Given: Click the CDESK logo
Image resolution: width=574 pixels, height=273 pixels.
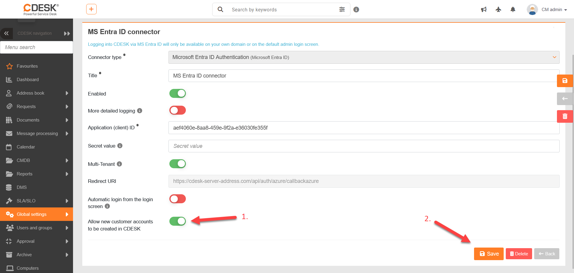Looking at the screenshot, I should 41,9.
